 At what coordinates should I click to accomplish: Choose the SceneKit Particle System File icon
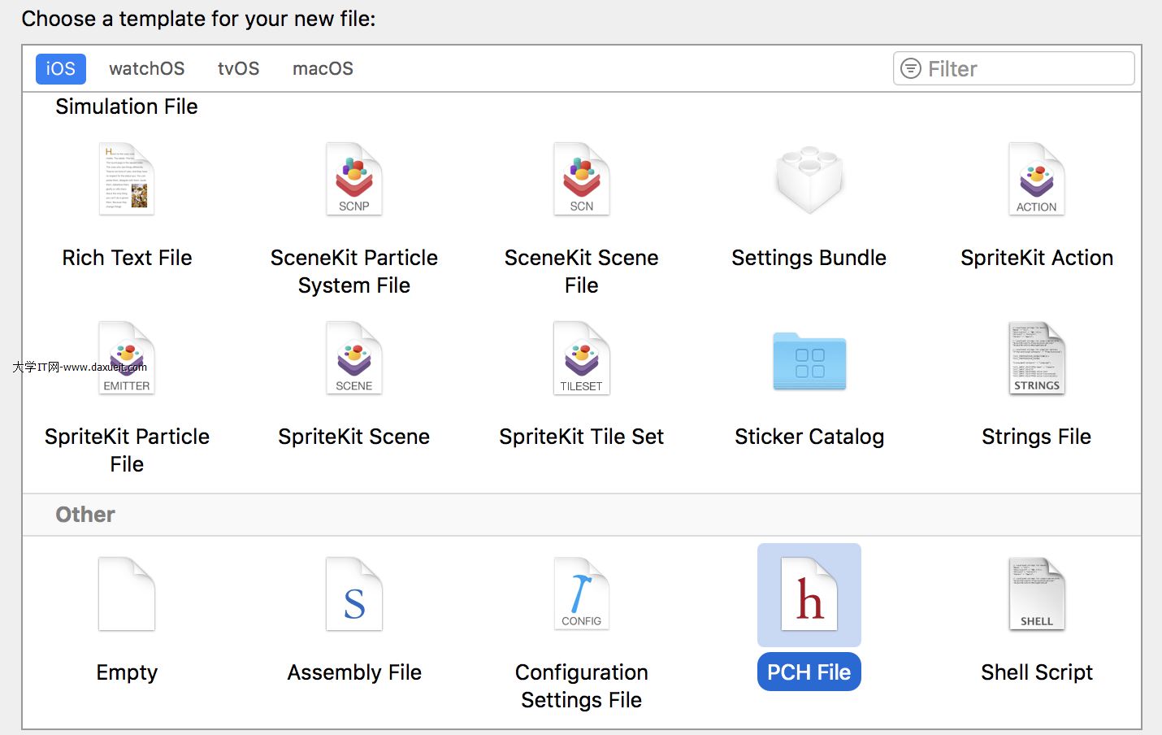tap(354, 180)
